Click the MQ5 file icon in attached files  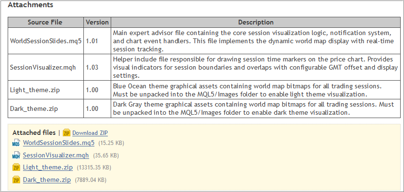[16, 143]
